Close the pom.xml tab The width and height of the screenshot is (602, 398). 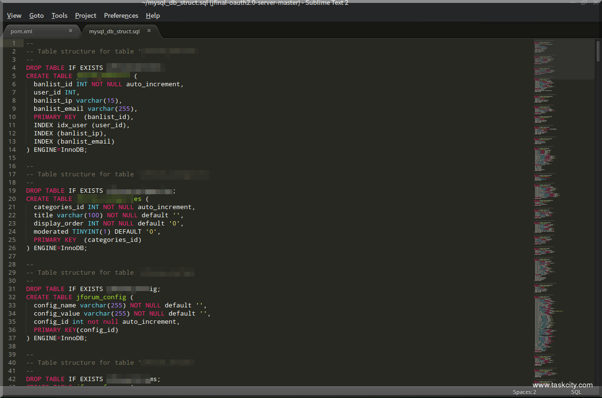point(70,31)
